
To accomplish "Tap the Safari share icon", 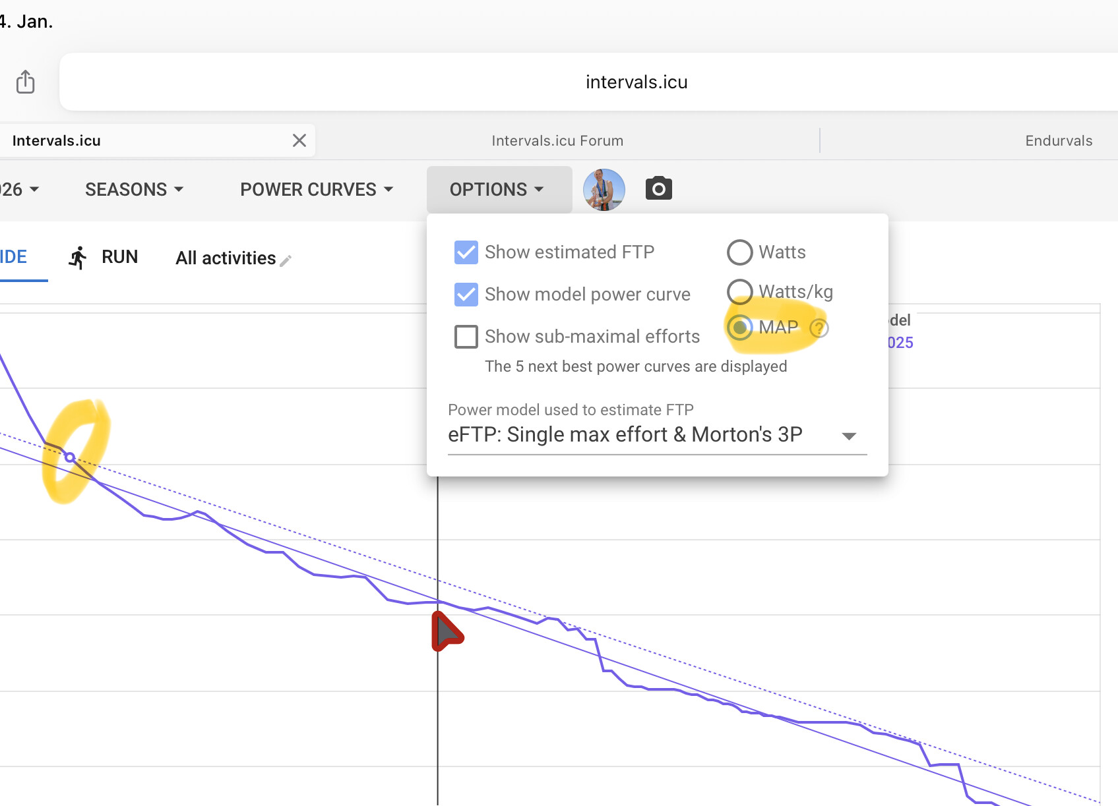I will click(x=25, y=82).
